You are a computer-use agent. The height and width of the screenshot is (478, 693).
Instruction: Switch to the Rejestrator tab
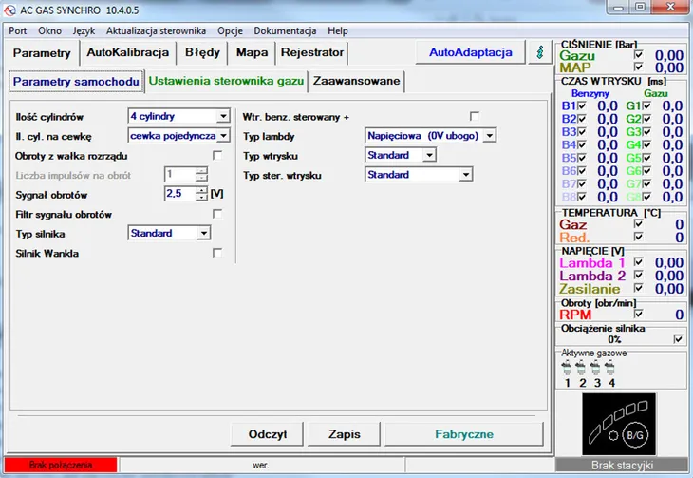312,52
